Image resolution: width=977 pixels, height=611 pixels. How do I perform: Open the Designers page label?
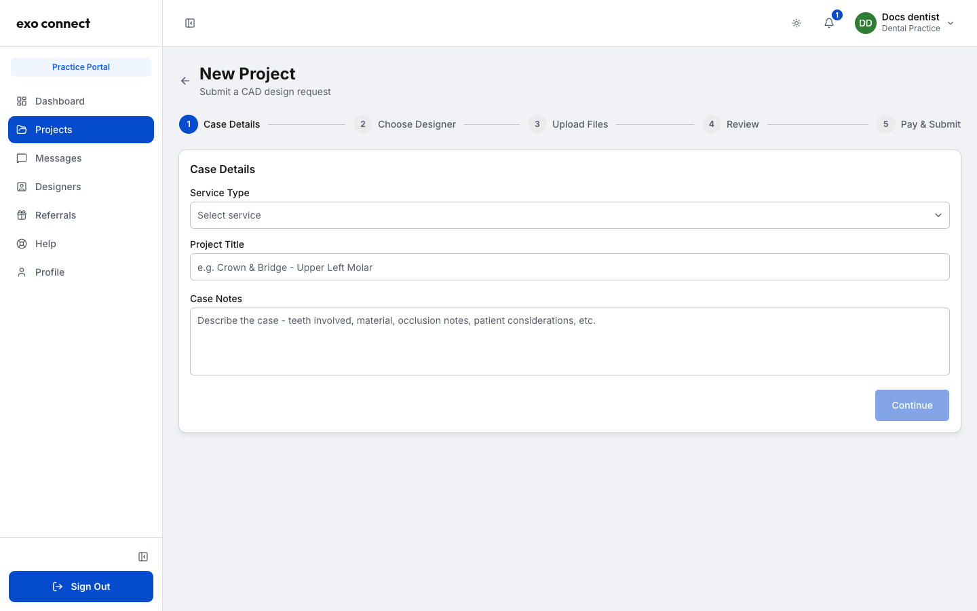[58, 187]
